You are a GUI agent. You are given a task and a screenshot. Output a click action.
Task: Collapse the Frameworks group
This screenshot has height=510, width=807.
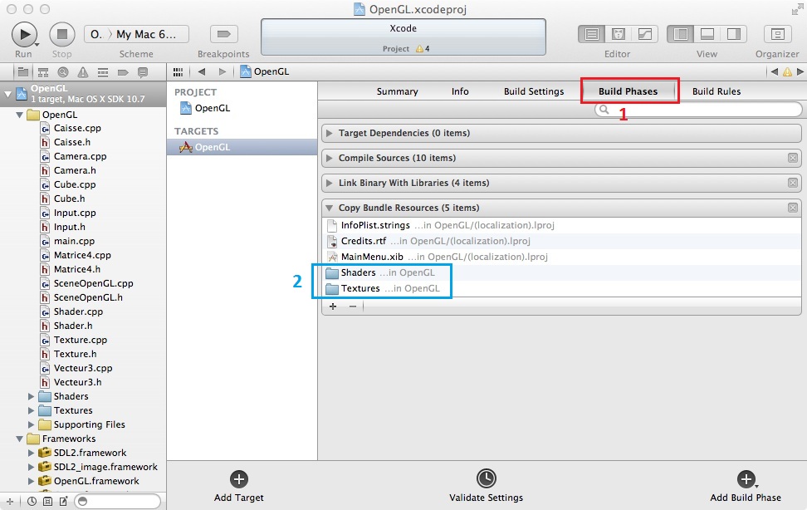[x=20, y=439]
